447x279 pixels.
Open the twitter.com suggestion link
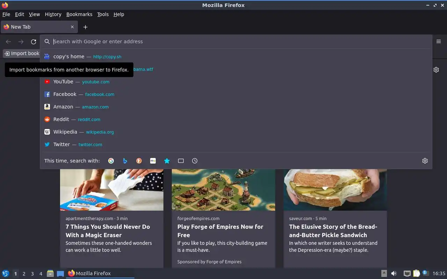(x=90, y=145)
